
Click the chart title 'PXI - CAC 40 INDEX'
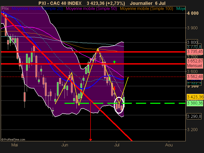60,3
